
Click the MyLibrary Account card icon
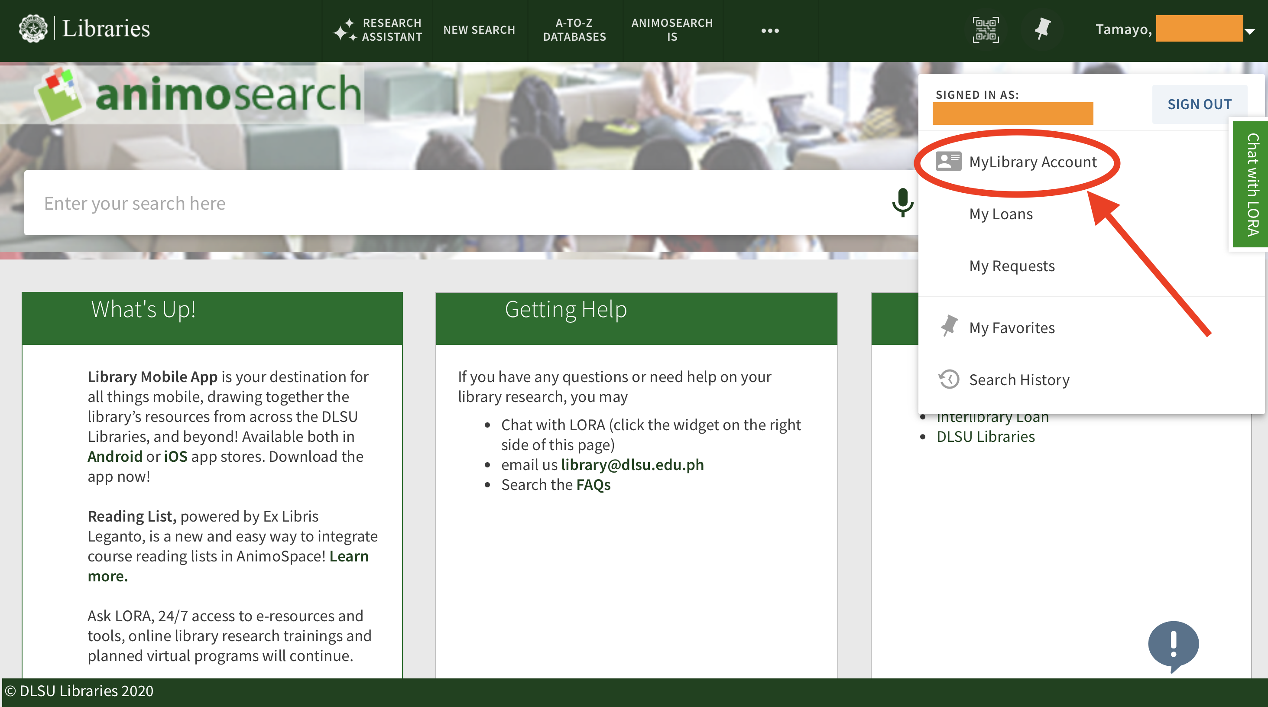[x=948, y=162]
